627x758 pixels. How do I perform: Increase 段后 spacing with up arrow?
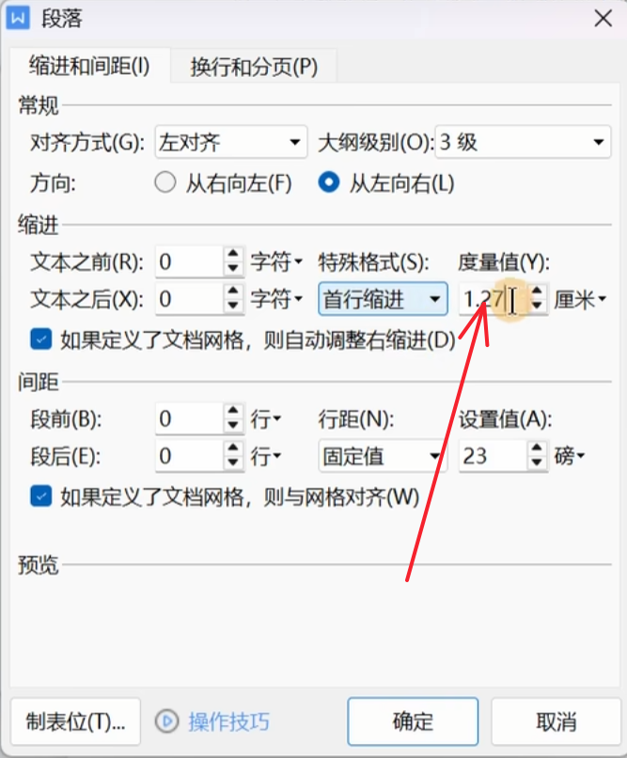click(233, 449)
